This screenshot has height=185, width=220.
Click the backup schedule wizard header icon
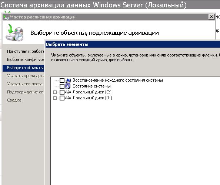tap(14, 32)
